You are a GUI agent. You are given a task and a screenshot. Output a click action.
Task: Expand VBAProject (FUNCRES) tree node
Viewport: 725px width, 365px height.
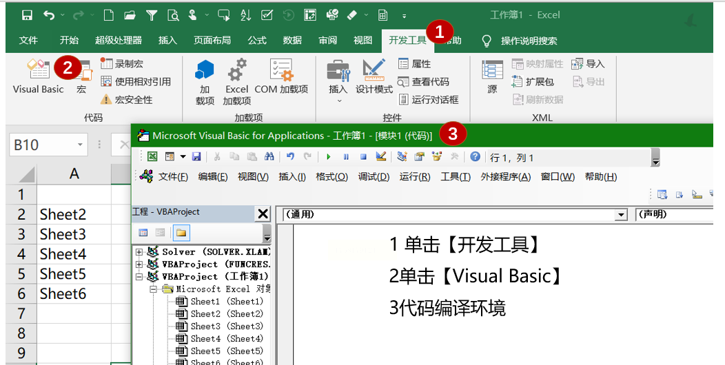(x=139, y=264)
